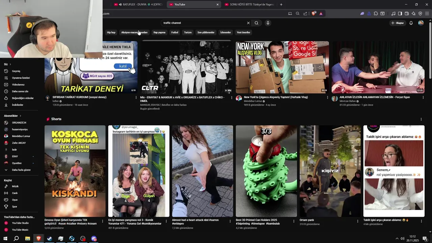Click the magnifier search button
The image size is (432, 243).
256,23
